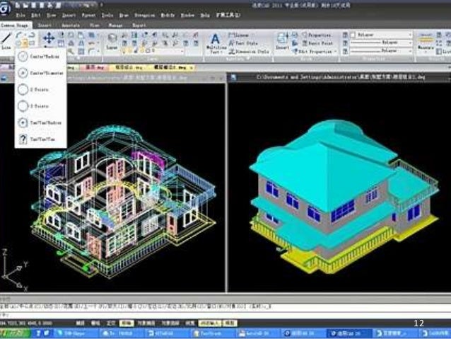Expand the ByLayer linetype dropdown

(410, 42)
